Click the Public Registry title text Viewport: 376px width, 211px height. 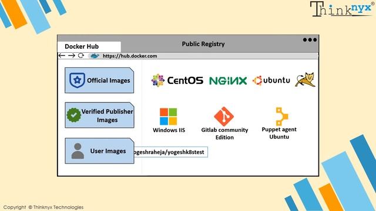click(x=203, y=44)
